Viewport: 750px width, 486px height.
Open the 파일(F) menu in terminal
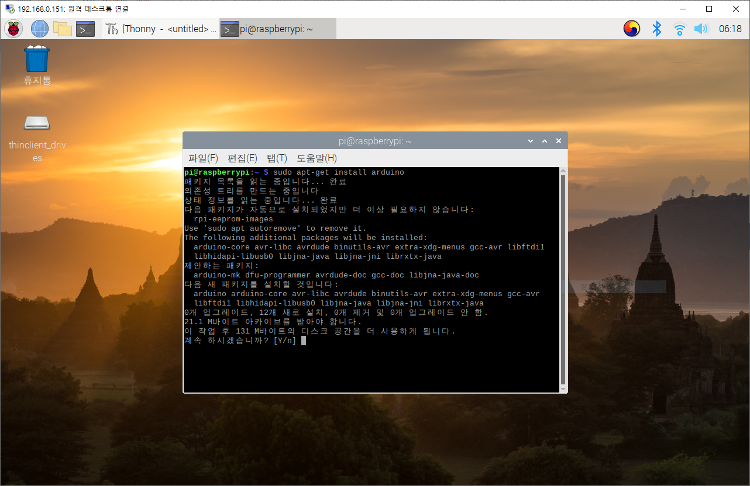tap(203, 158)
